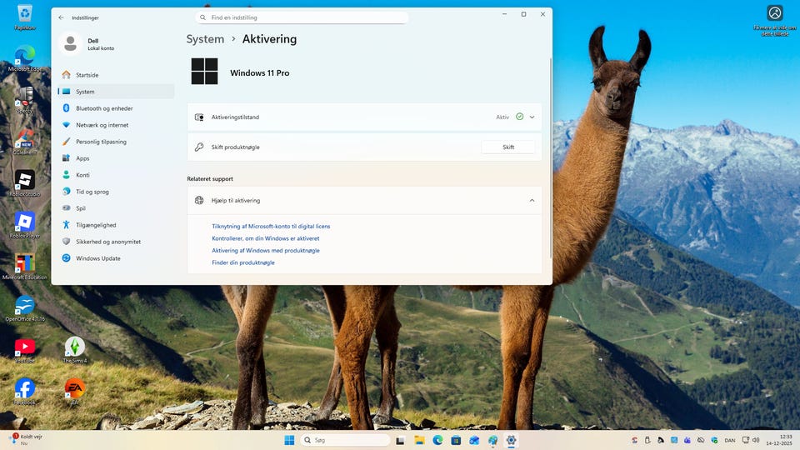The height and width of the screenshot is (450, 800).
Task: Open Sikkerhed og anonymitet settings
Action: click(107, 242)
